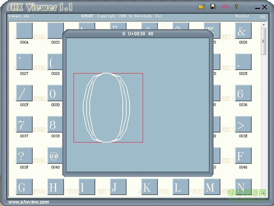Pick the letter M glyph tile

212,187
